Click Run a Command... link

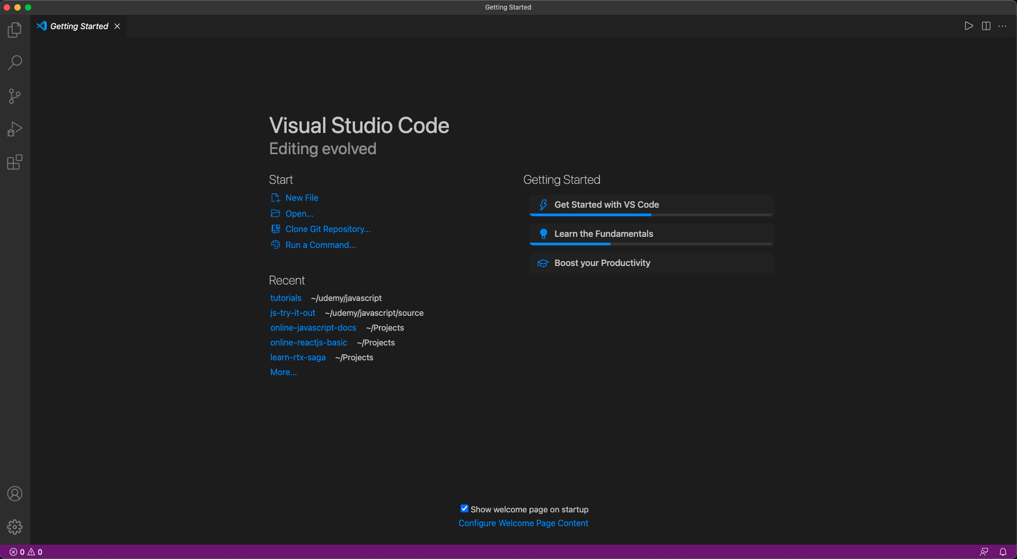pos(321,245)
